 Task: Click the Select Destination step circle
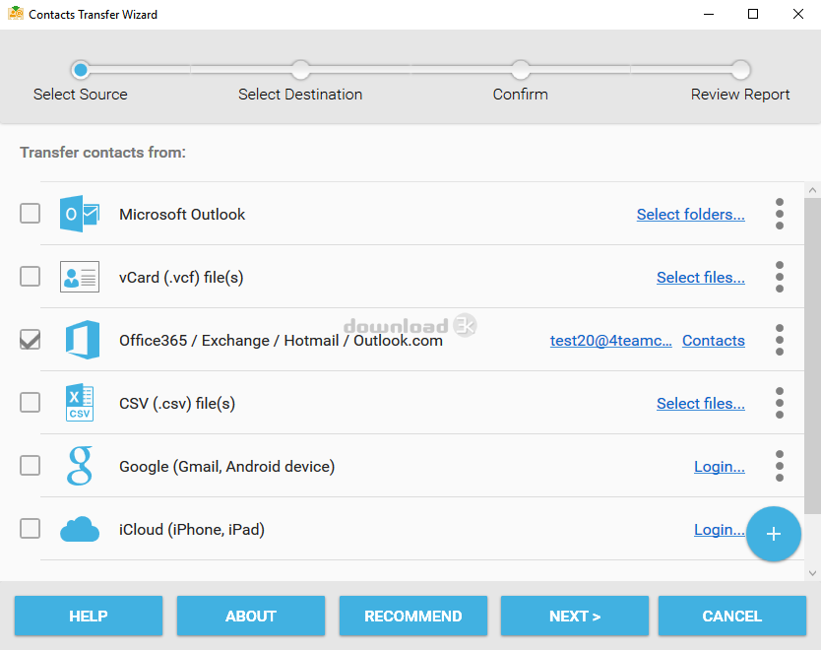tap(300, 70)
